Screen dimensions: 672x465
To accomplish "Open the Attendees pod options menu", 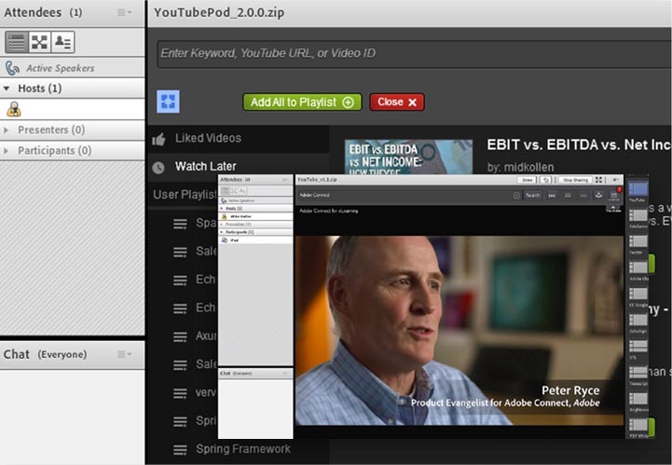I will 124,12.
